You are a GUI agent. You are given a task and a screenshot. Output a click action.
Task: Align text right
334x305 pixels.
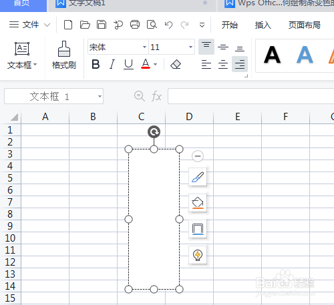point(240,64)
